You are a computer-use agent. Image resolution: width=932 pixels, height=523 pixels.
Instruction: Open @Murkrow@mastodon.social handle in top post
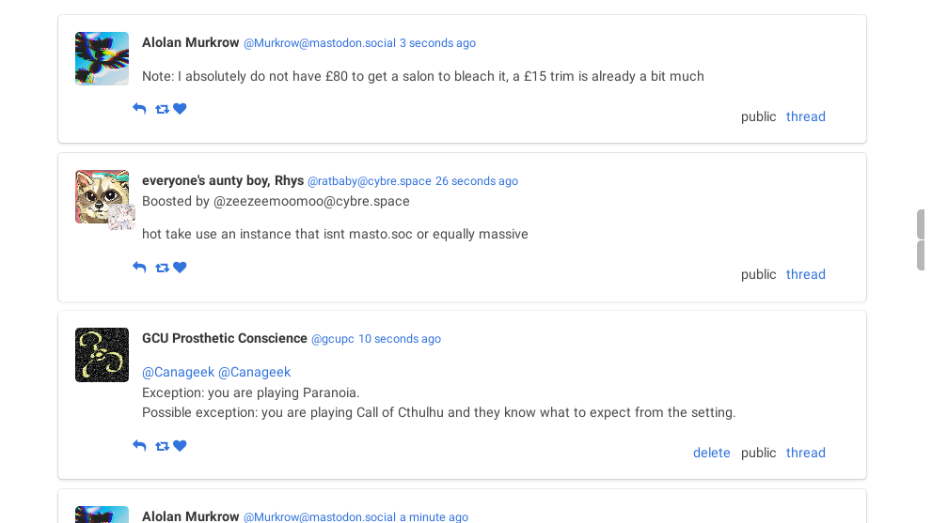[x=319, y=43]
